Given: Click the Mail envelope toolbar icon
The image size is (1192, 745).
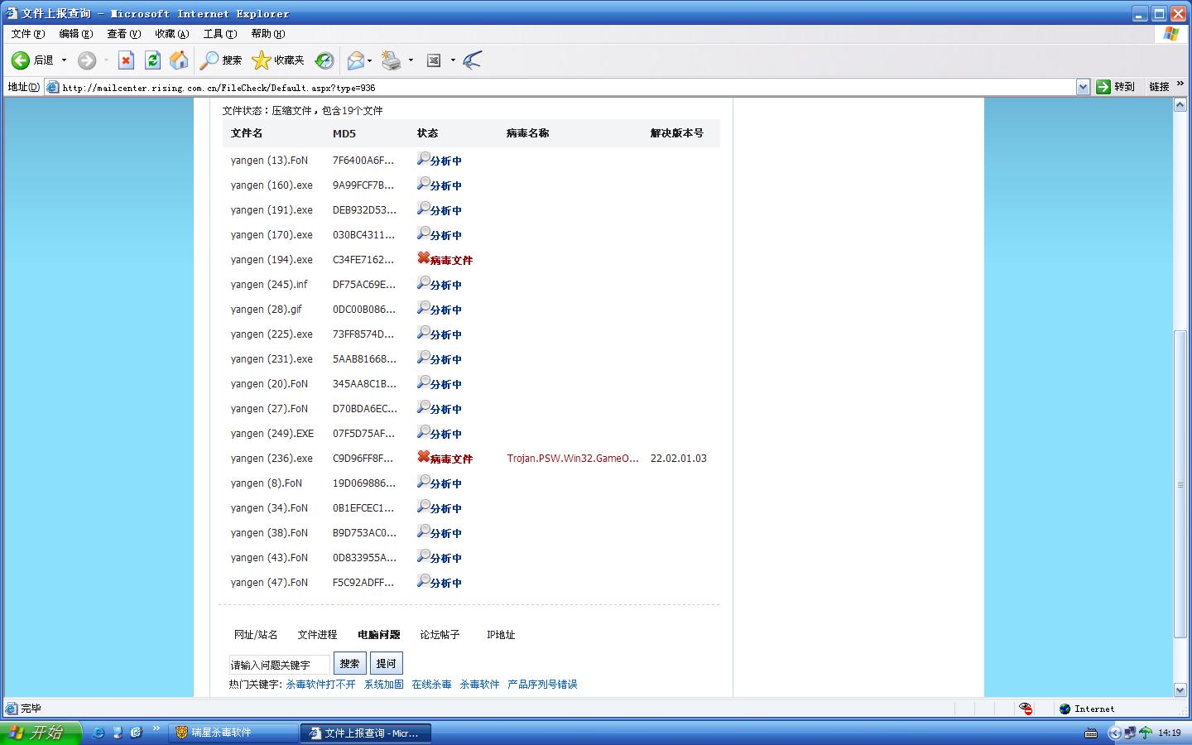Looking at the screenshot, I should coord(356,60).
